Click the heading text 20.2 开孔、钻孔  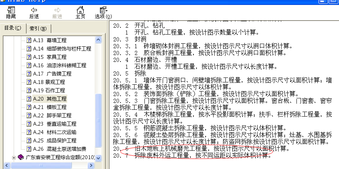pyautogui.click(x=139, y=25)
